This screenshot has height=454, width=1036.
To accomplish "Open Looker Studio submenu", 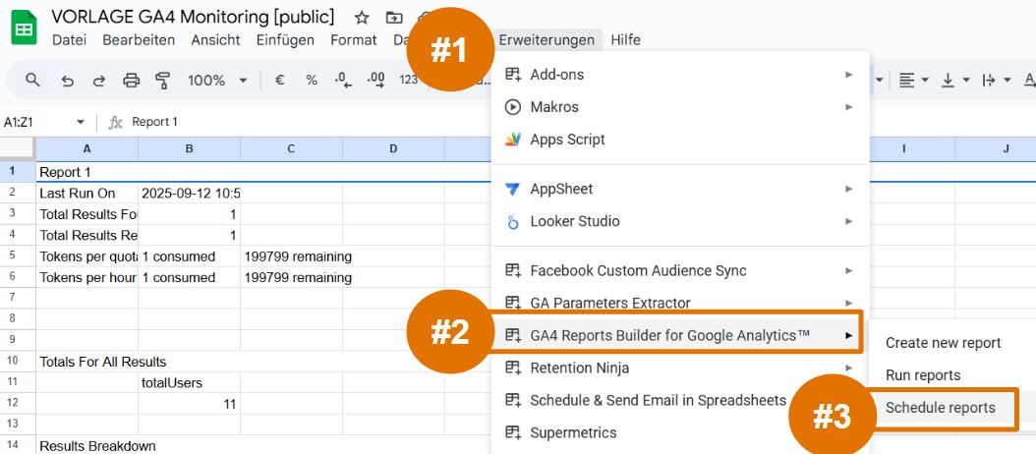I will coord(680,221).
